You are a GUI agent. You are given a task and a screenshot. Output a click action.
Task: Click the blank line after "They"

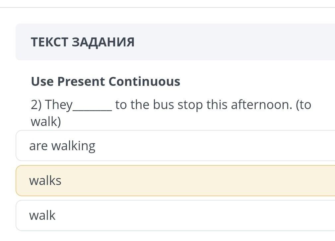point(92,107)
